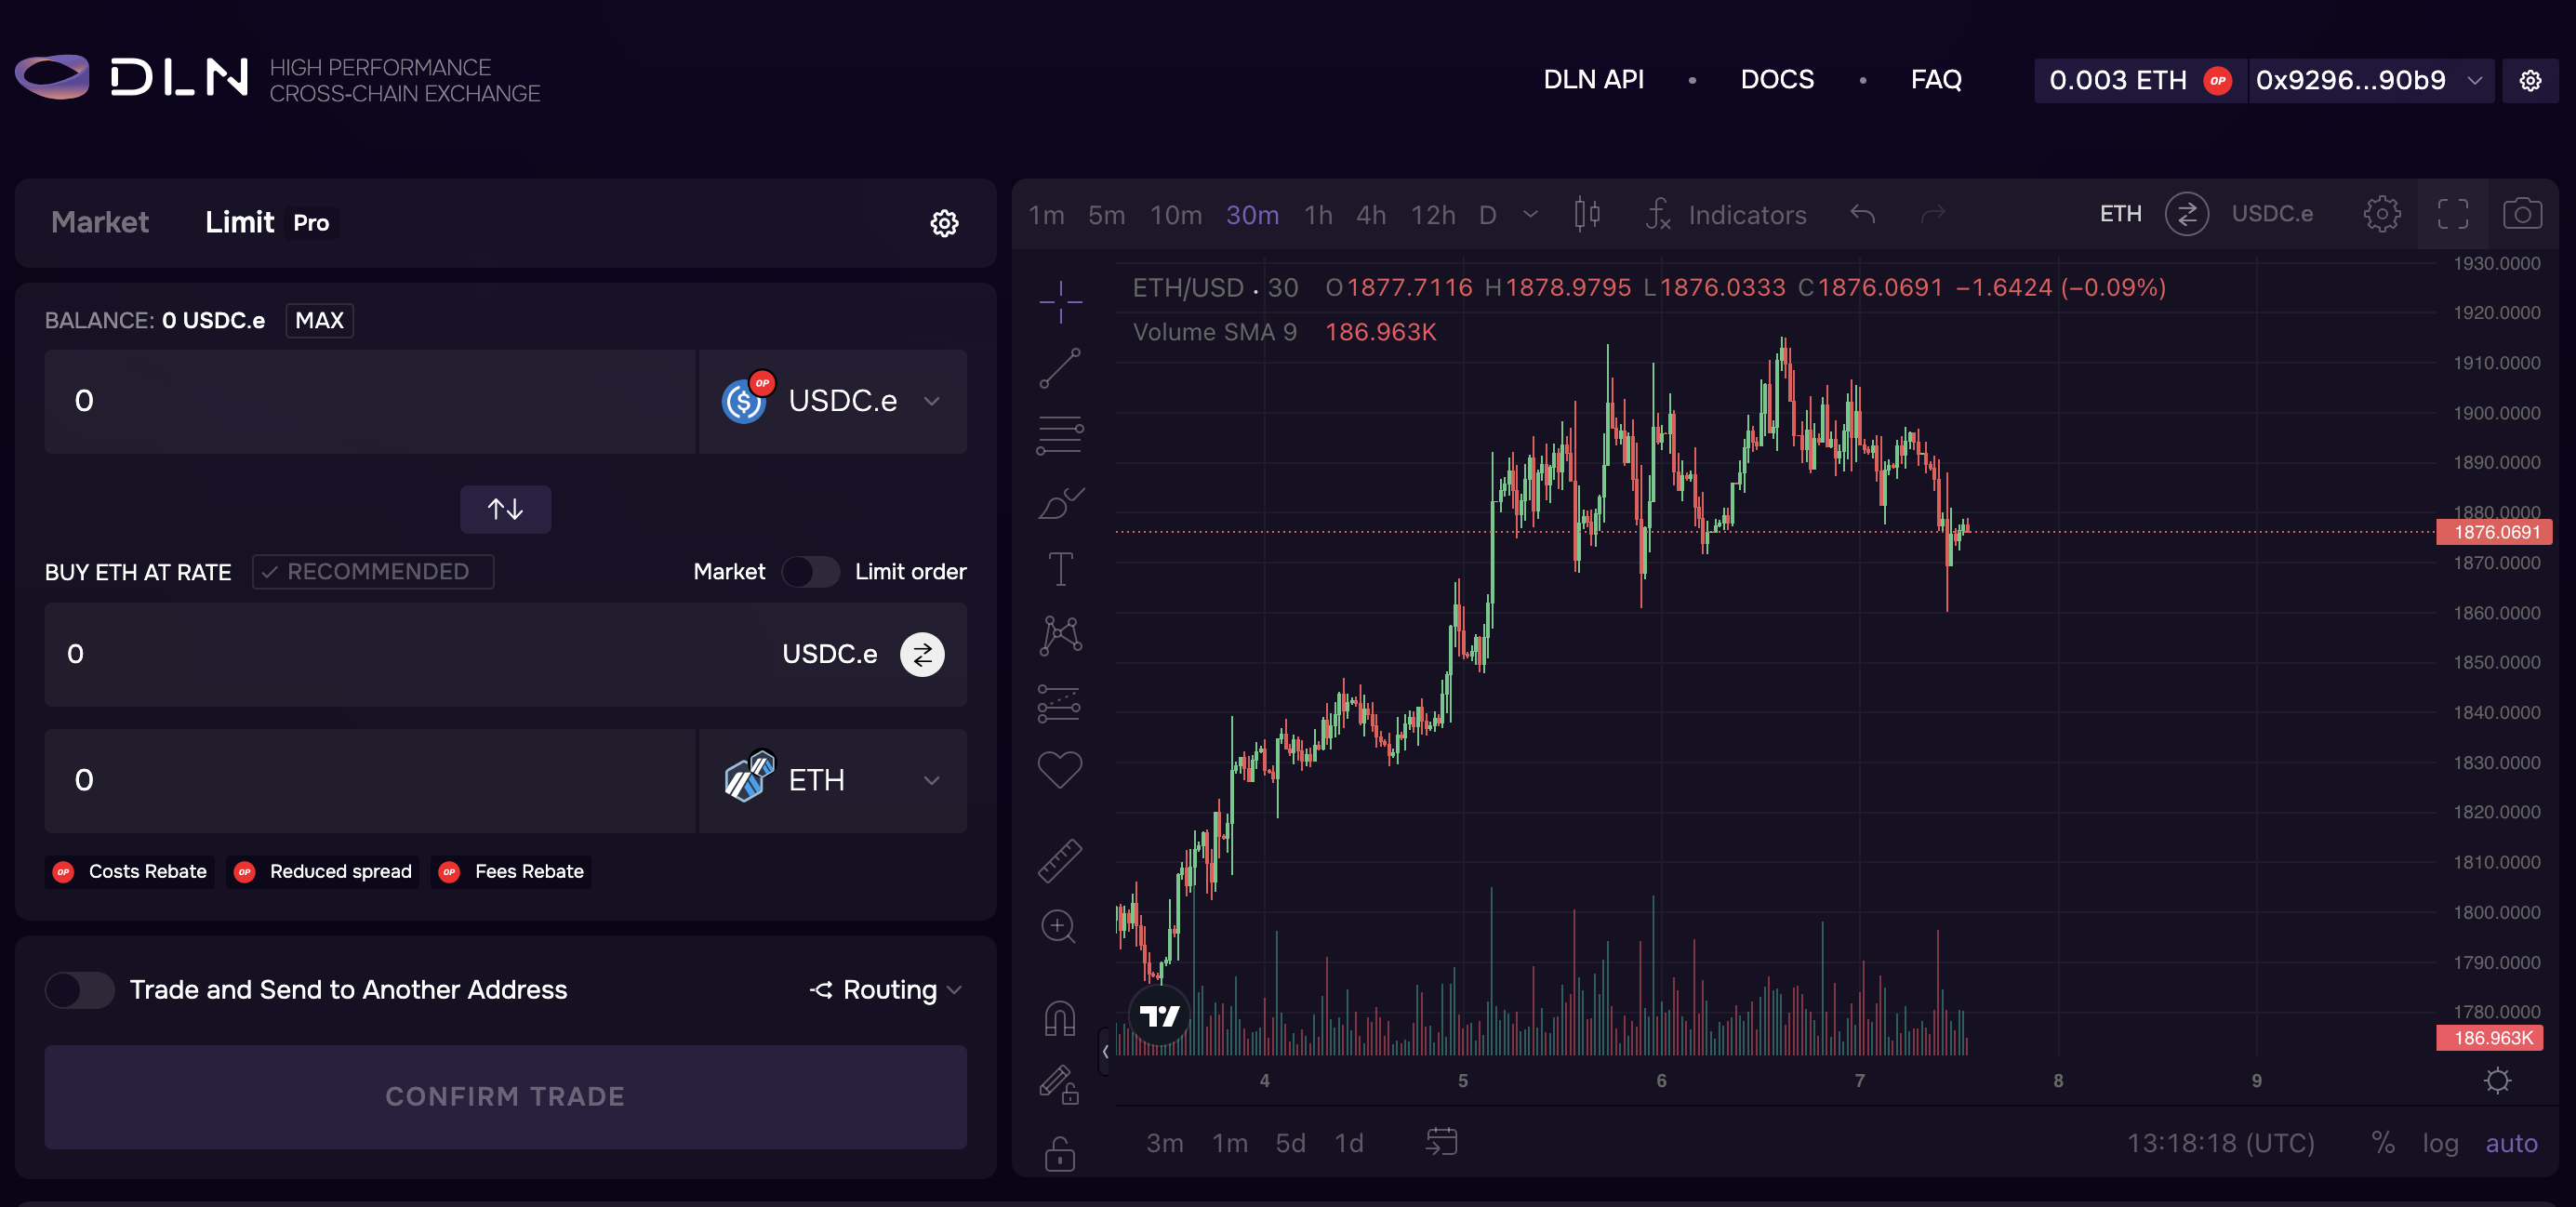Open the chart settings gear
The height and width of the screenshot is (1207, 2576).
pos(2381,214)
